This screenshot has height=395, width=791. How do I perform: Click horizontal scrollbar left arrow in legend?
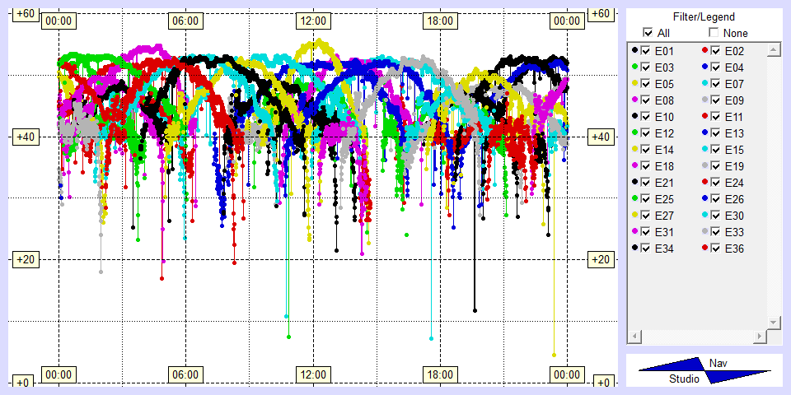coord(634,337)
